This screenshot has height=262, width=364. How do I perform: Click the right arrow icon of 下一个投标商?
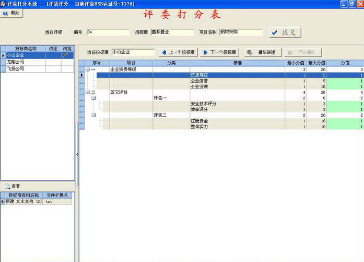(x=205, y=52)
